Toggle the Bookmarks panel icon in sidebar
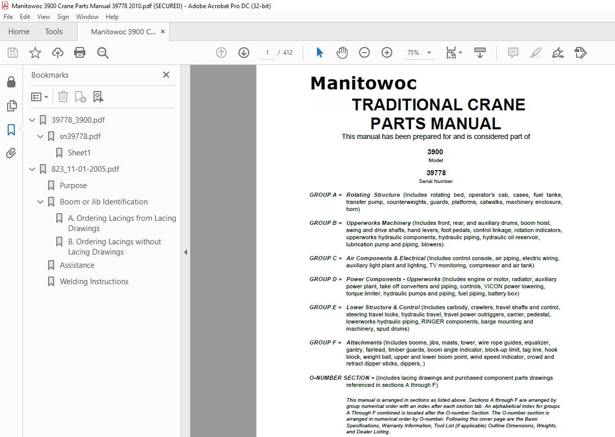 (x=11, y=129)
